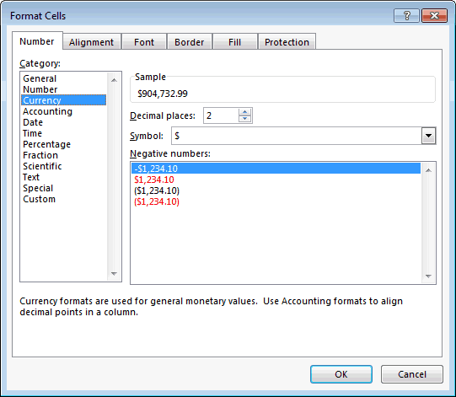Confirm with the OK button
The height and width of the screenshot is (397, 456).
point(341,374)
